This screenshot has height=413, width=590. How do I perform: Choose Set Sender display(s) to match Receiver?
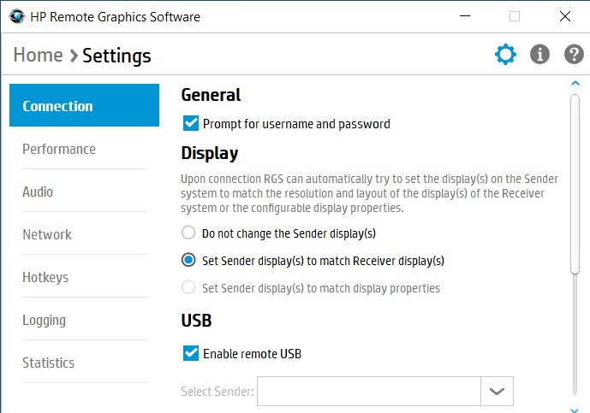click(x=188, y=260)
